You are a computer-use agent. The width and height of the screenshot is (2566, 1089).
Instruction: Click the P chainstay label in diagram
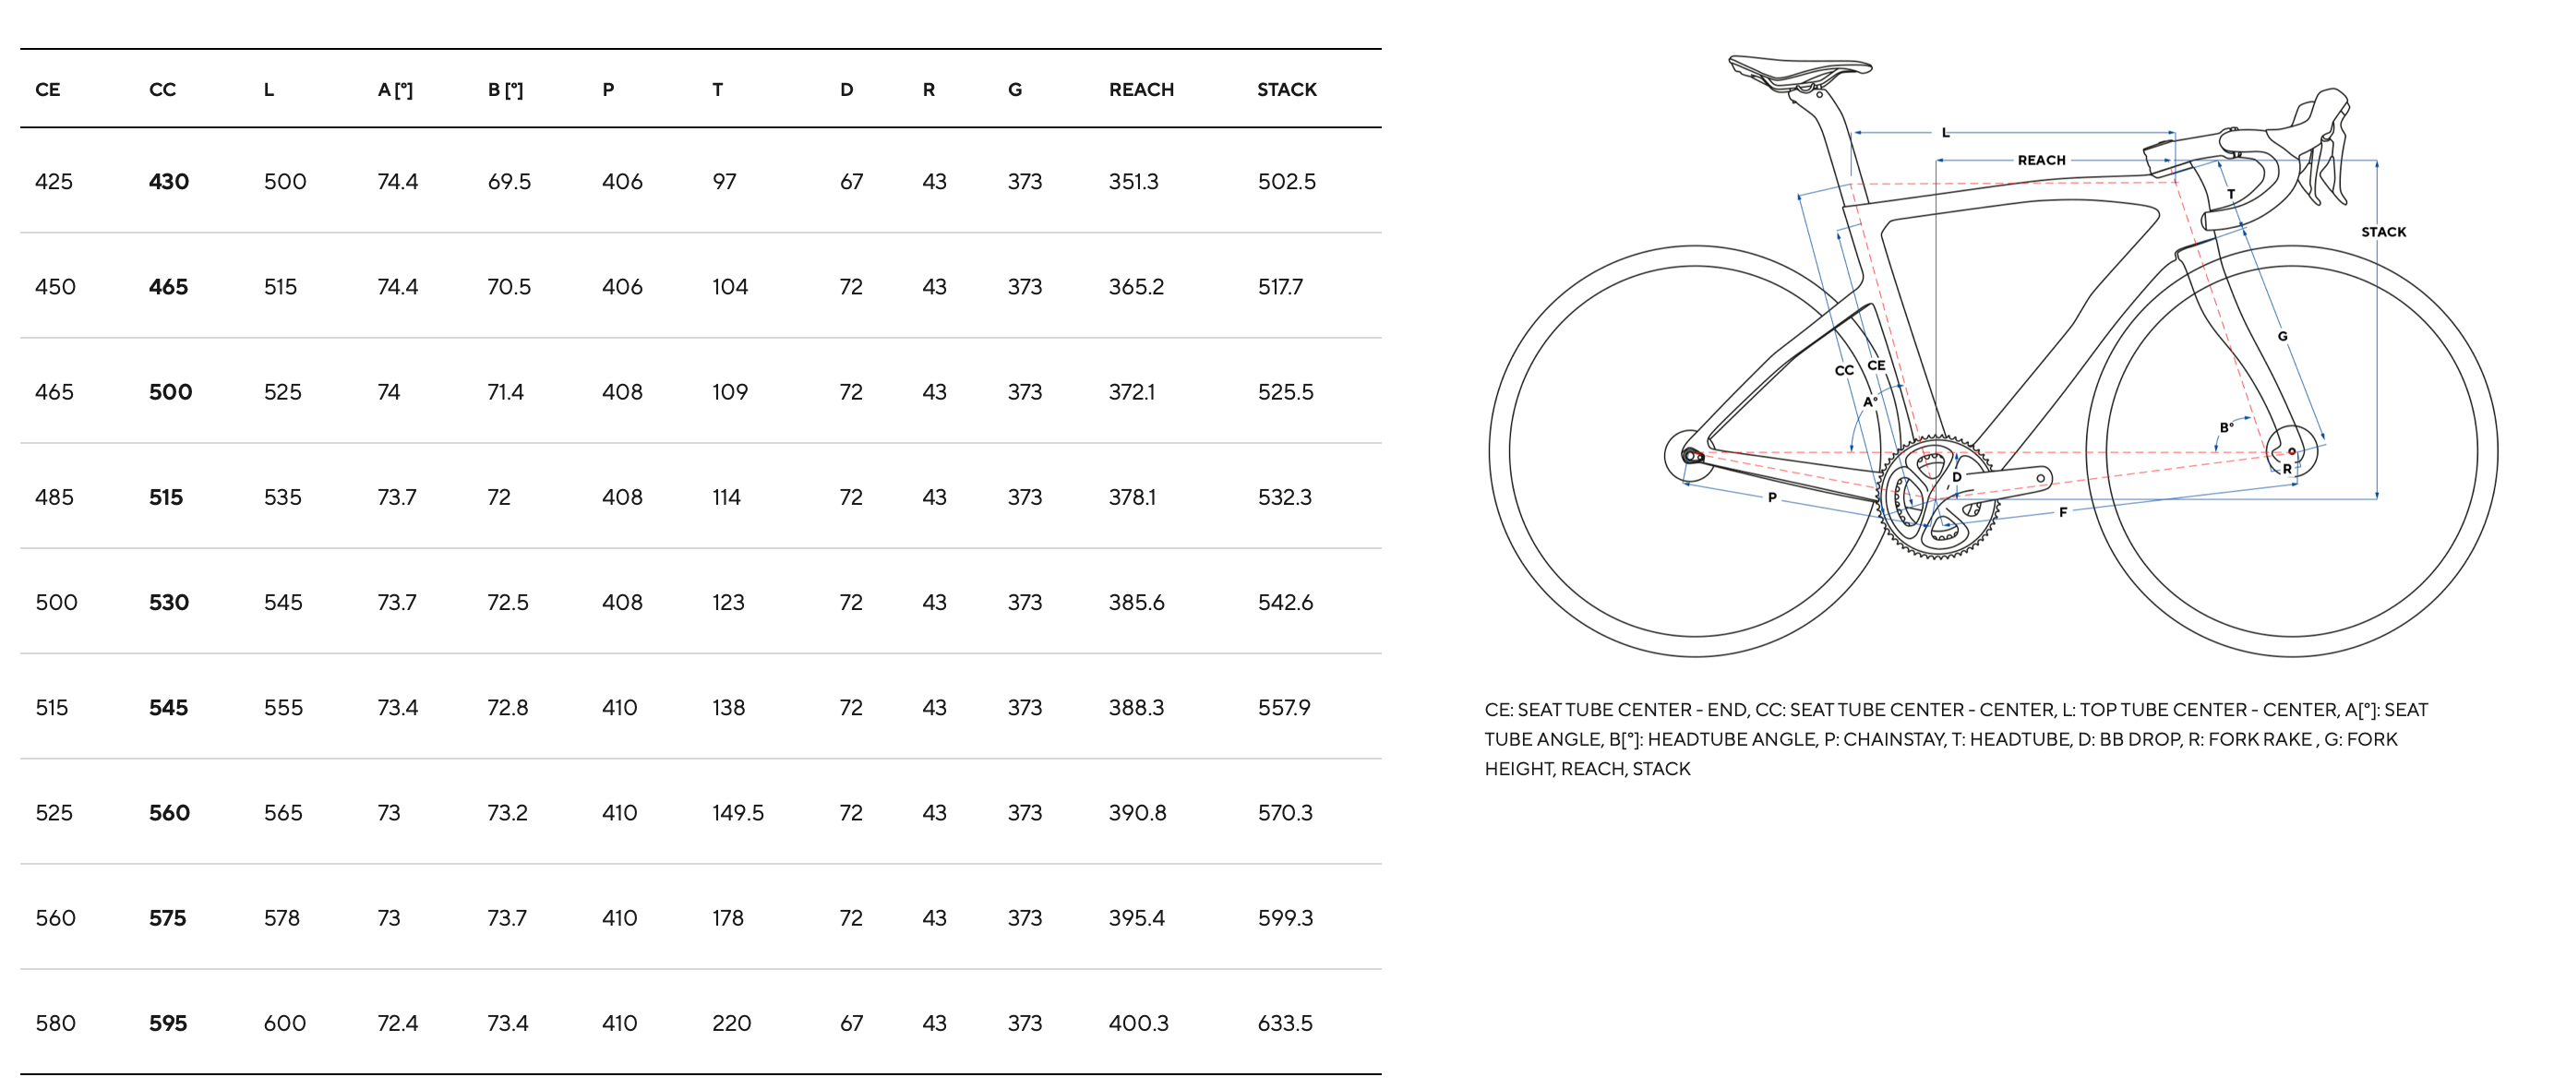tap(1772, 497)
